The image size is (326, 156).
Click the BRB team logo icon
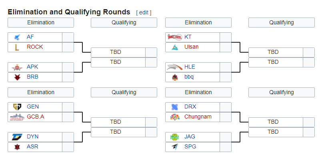pyautogui.click(x=17, y=77)
